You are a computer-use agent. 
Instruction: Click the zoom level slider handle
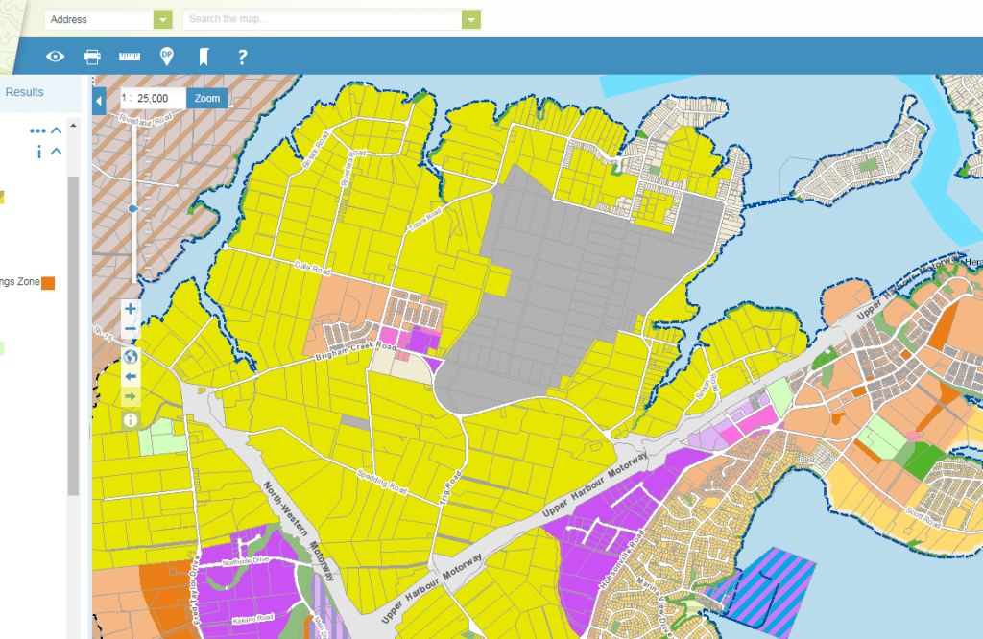(x=132, y=207)
